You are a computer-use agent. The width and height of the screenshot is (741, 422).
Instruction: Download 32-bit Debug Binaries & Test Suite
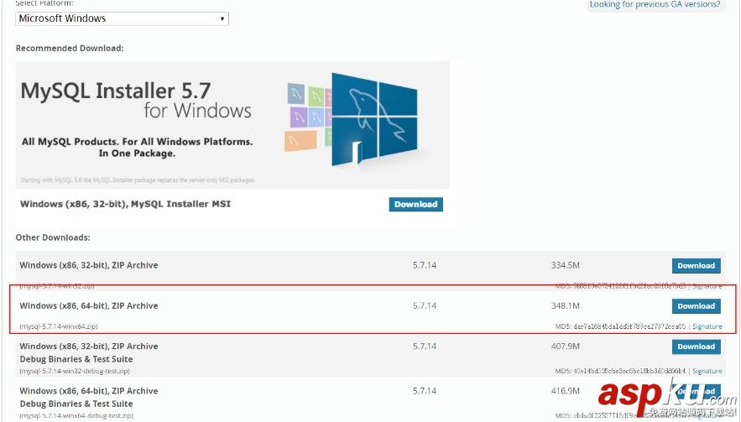697,346
